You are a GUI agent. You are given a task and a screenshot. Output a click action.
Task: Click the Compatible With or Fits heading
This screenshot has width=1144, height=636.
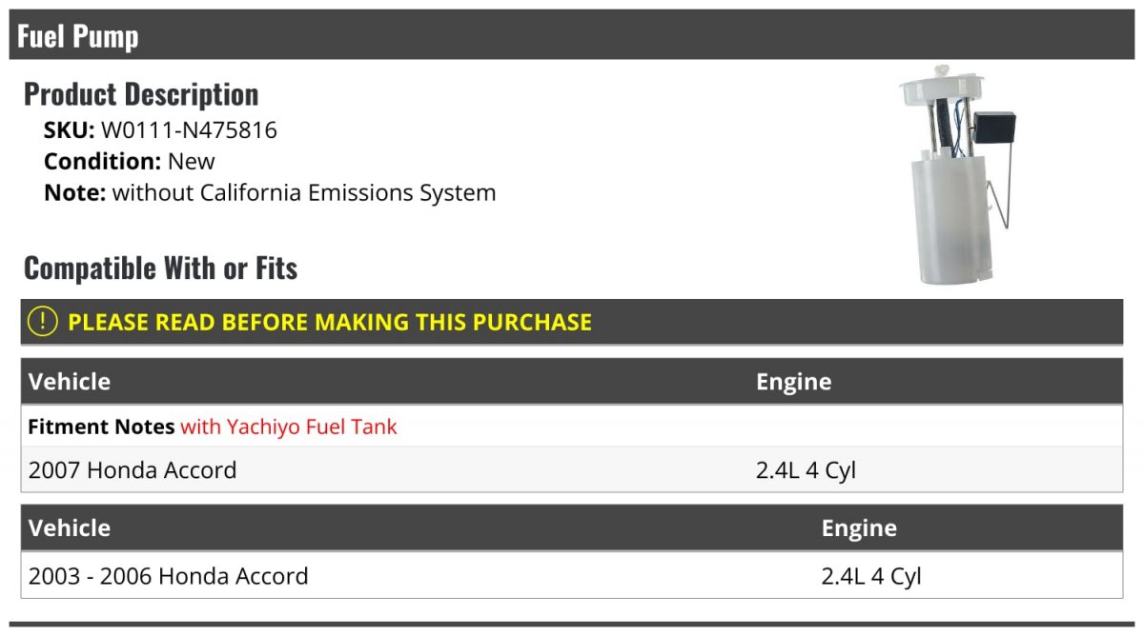click(160, 268)
